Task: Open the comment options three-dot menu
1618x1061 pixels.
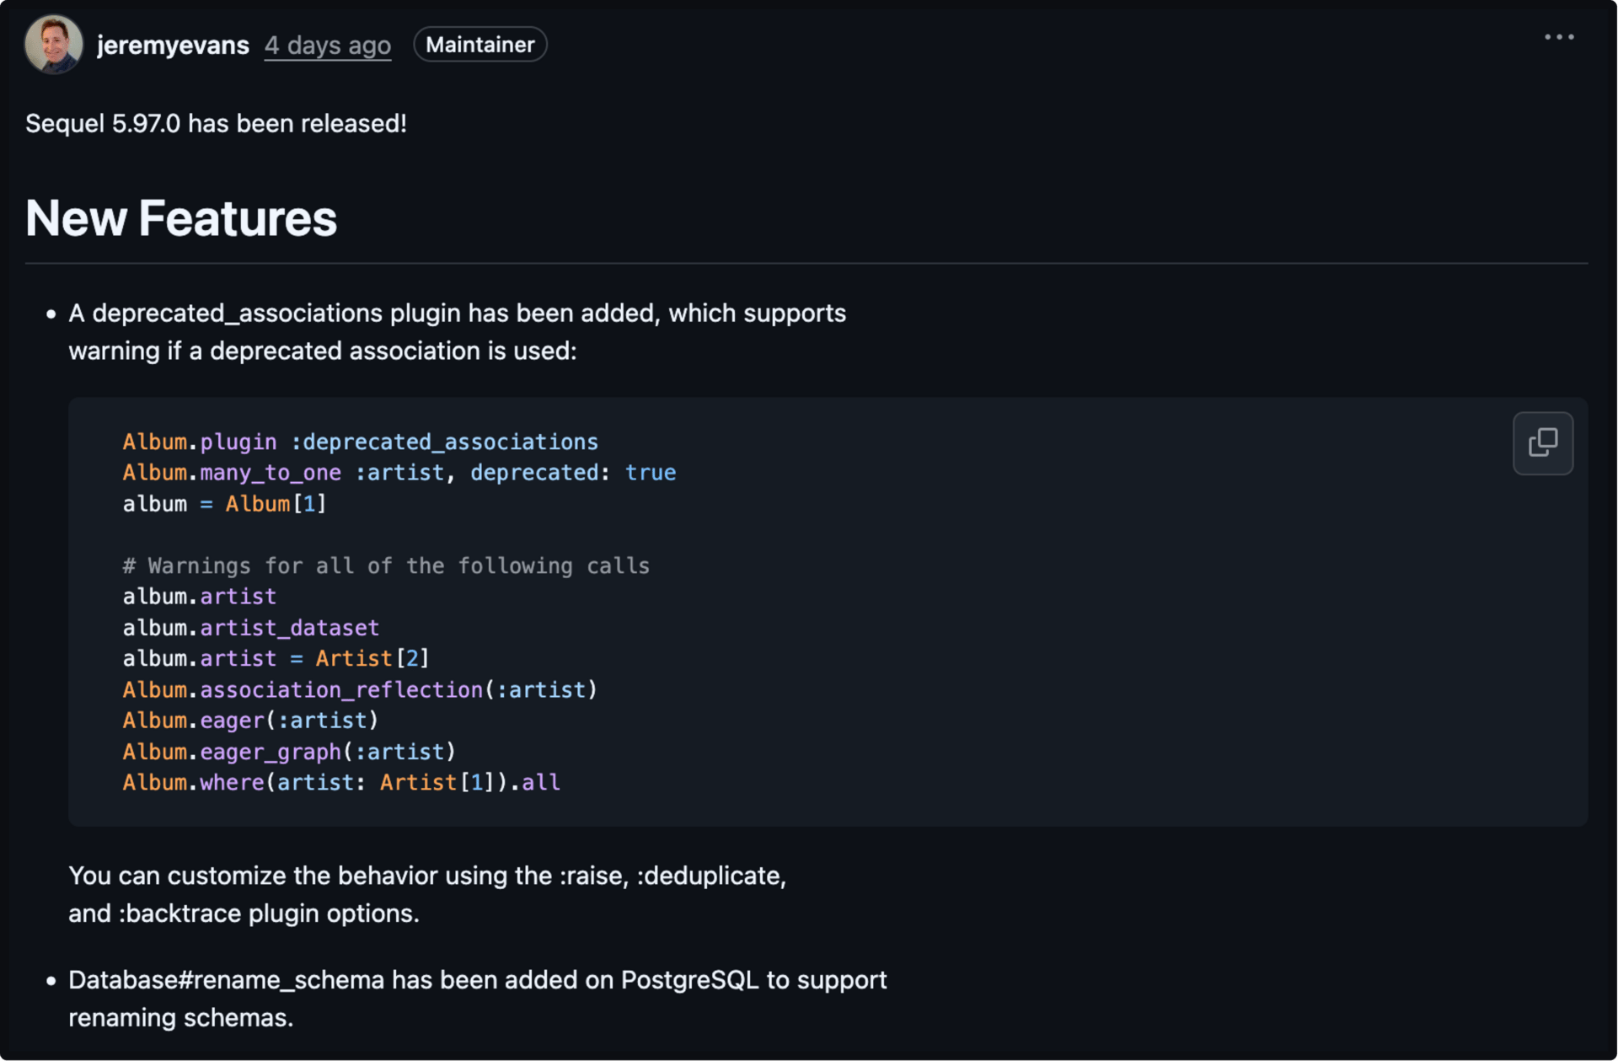Action: coord(1558,37)
